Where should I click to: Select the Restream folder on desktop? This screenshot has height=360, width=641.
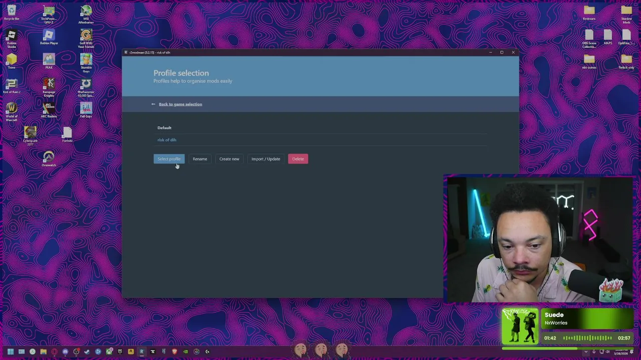pos(589,13)
